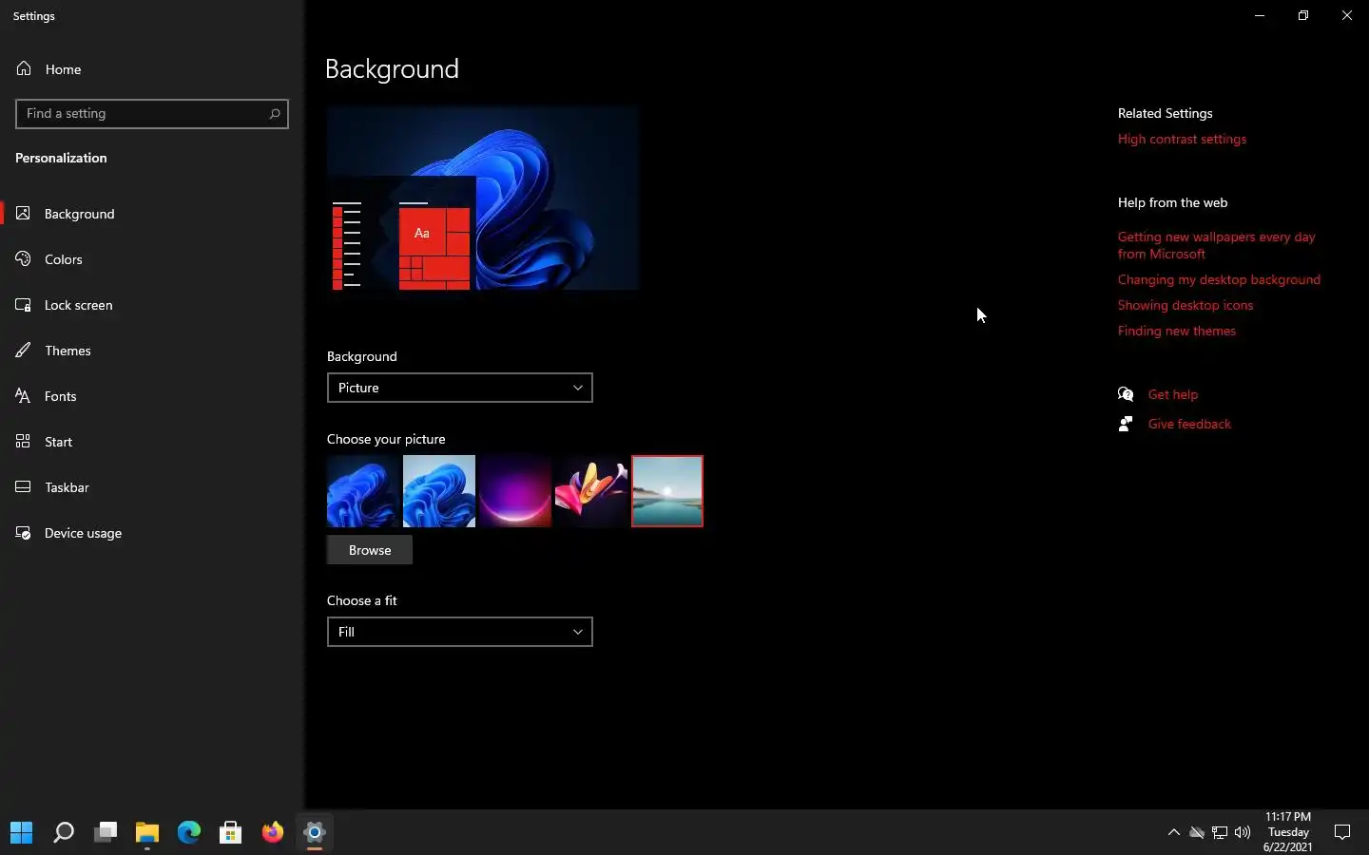This screenshot has width=1369, height=855.
Task: Click the Home icon in sidebar
Action: coord(24,68)
